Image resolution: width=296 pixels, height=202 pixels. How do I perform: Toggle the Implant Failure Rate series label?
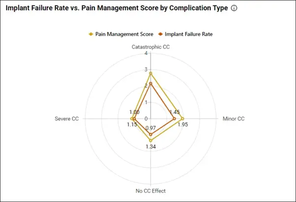(189, 34)
